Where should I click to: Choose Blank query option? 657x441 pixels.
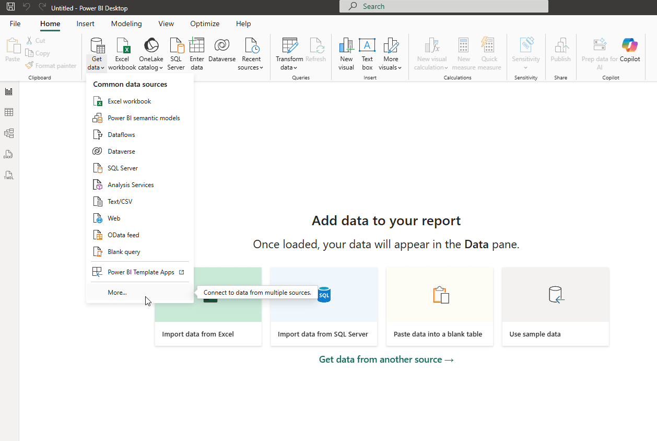point(140,252)
